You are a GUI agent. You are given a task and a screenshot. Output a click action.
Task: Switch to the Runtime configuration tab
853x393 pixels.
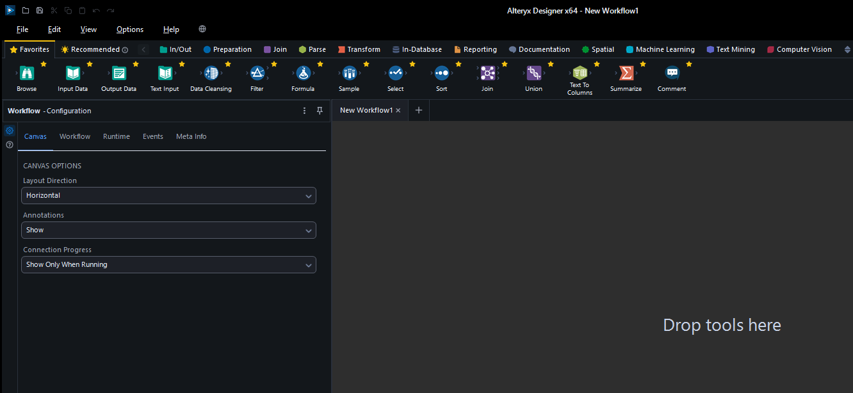pyautogui.click(x=117, y=136)
